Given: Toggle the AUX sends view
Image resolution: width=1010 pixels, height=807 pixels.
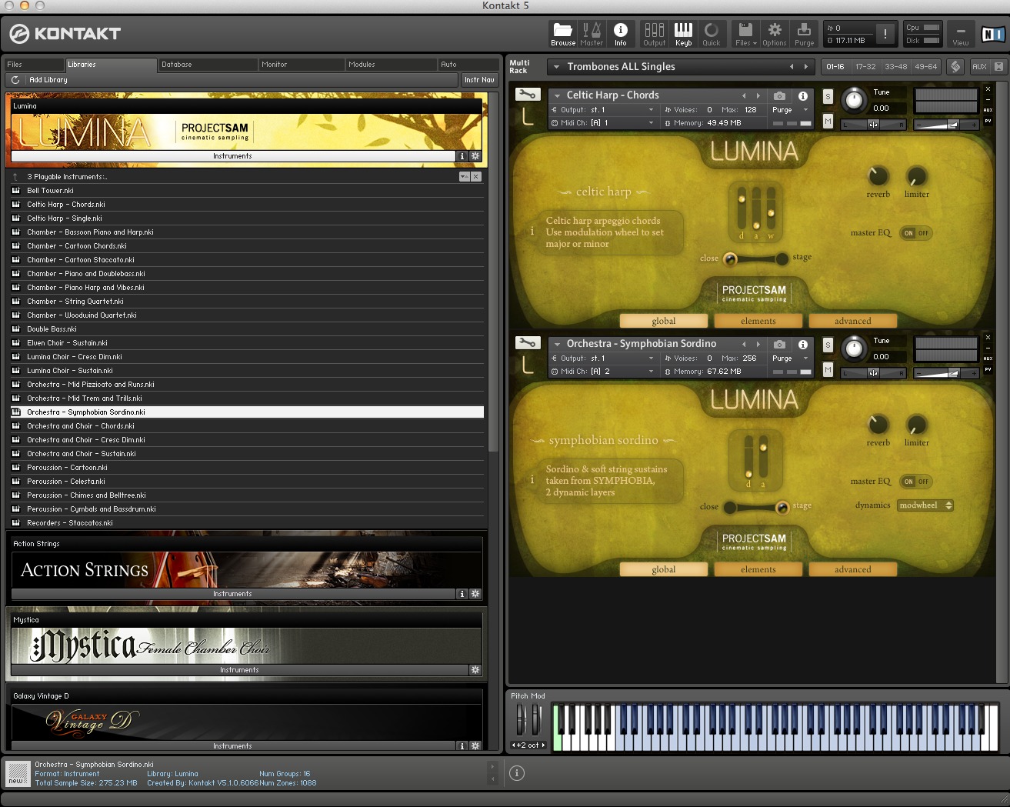Looking at the screenshot, I should coord(979,67).
